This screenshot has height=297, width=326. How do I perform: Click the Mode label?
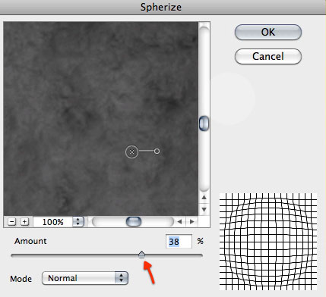pyautogui.click(x=21, y=279)
